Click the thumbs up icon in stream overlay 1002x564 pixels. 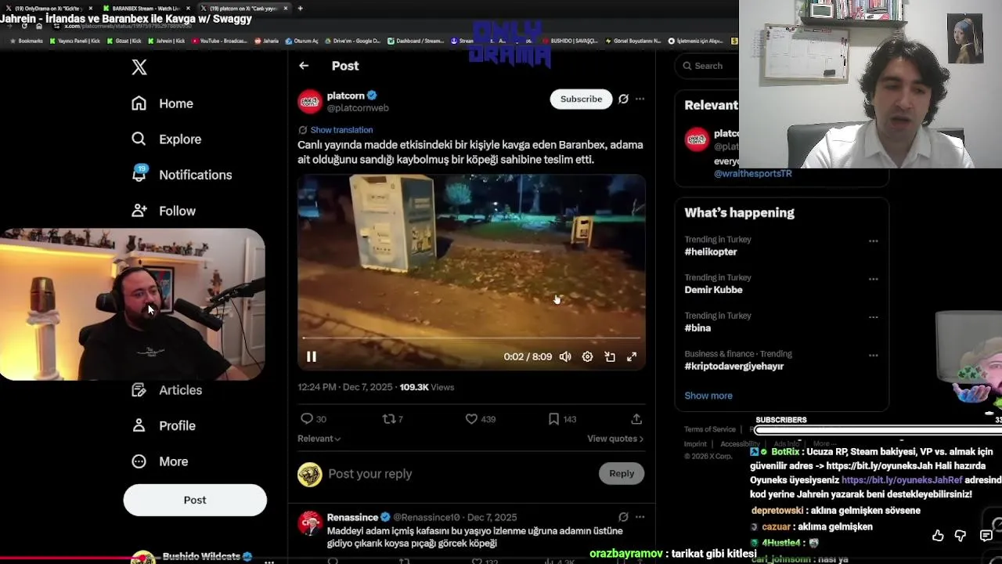pyautogui.click(x=938, y=536)
